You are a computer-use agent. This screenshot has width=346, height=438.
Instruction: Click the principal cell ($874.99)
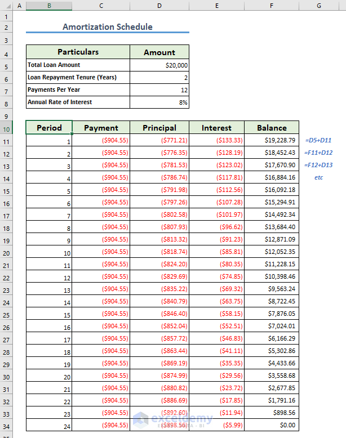159,376
